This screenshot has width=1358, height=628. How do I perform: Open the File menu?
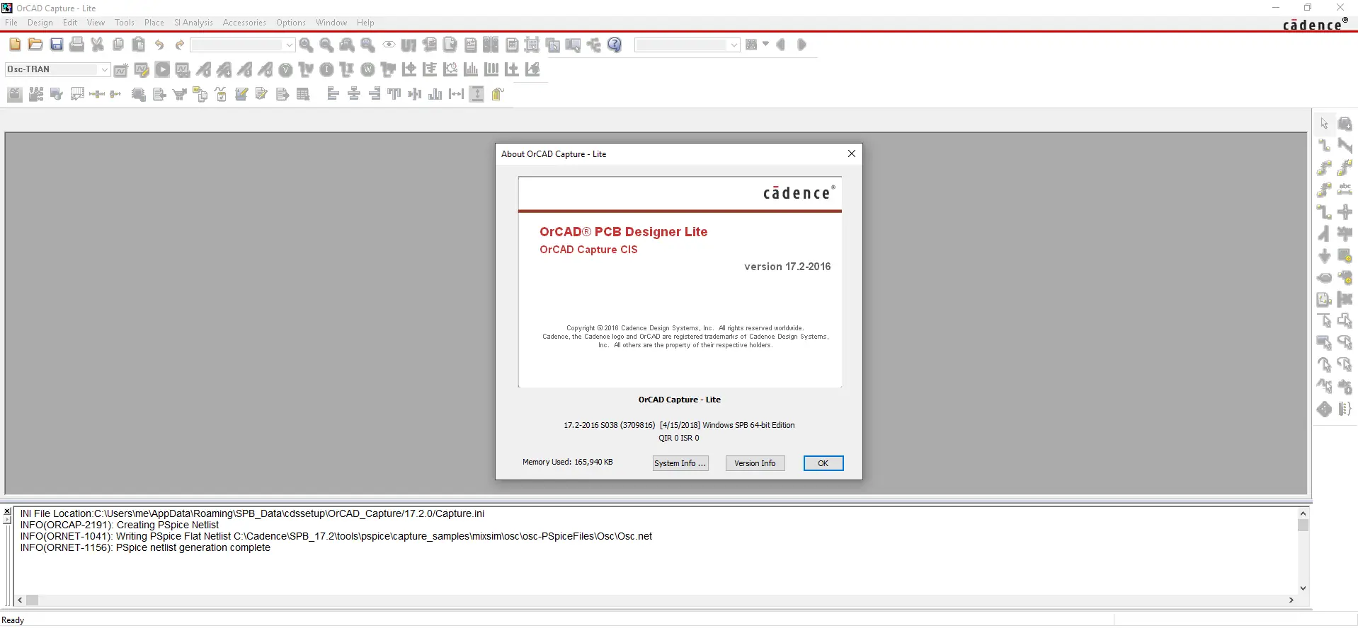coord(11,23)
